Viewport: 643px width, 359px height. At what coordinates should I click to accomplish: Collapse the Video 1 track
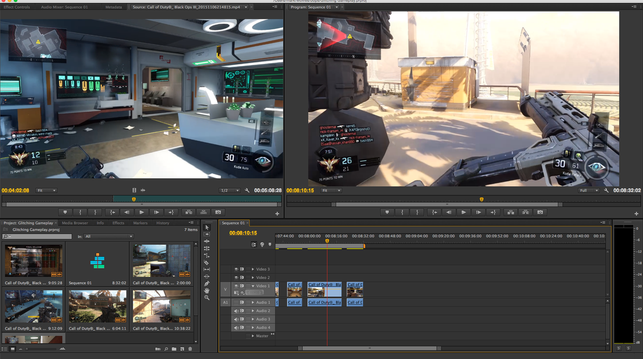click(x=253, y=286)
